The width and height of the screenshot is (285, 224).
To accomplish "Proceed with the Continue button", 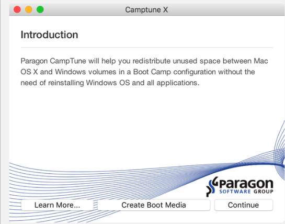I will pyautogui.click(x=243, y=205).
